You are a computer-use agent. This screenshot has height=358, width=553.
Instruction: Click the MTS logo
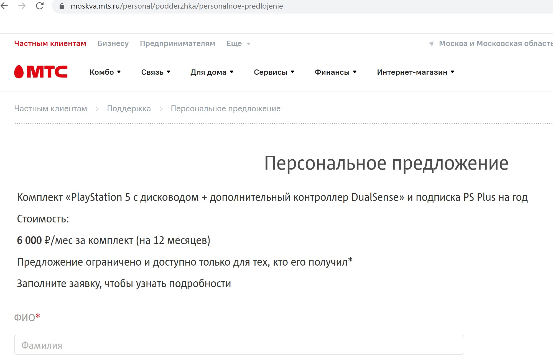tap(41, 72)
